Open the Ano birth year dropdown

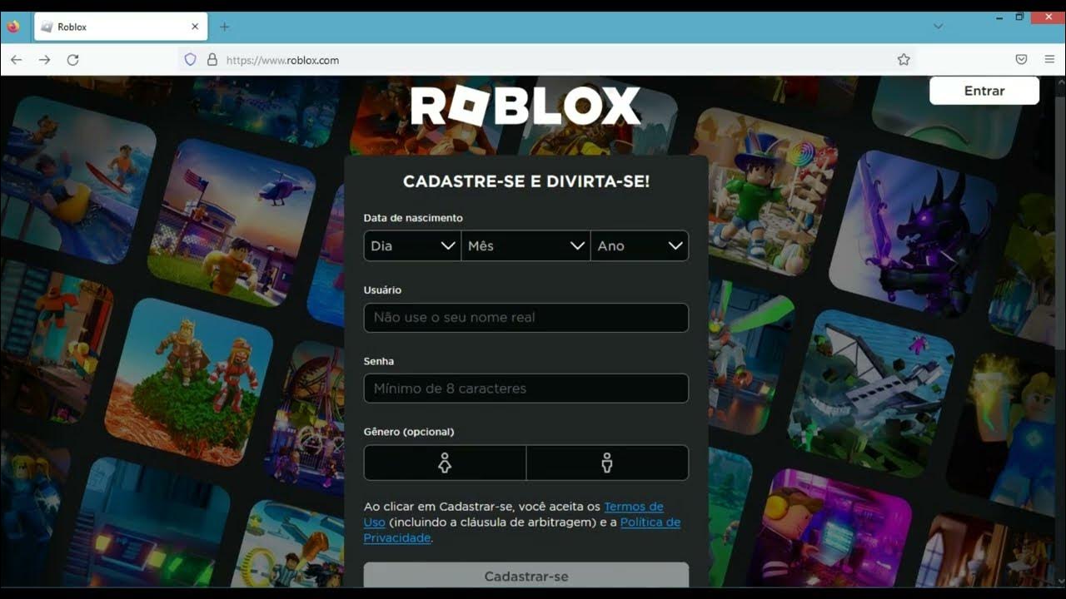[640, 245]
